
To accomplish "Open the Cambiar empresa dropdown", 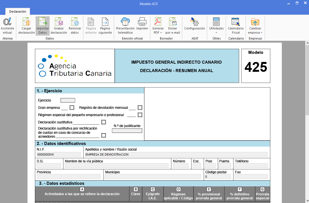I will (x=255, y=30).
